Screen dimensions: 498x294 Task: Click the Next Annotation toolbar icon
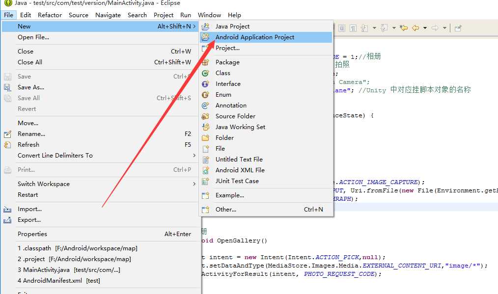364,28
